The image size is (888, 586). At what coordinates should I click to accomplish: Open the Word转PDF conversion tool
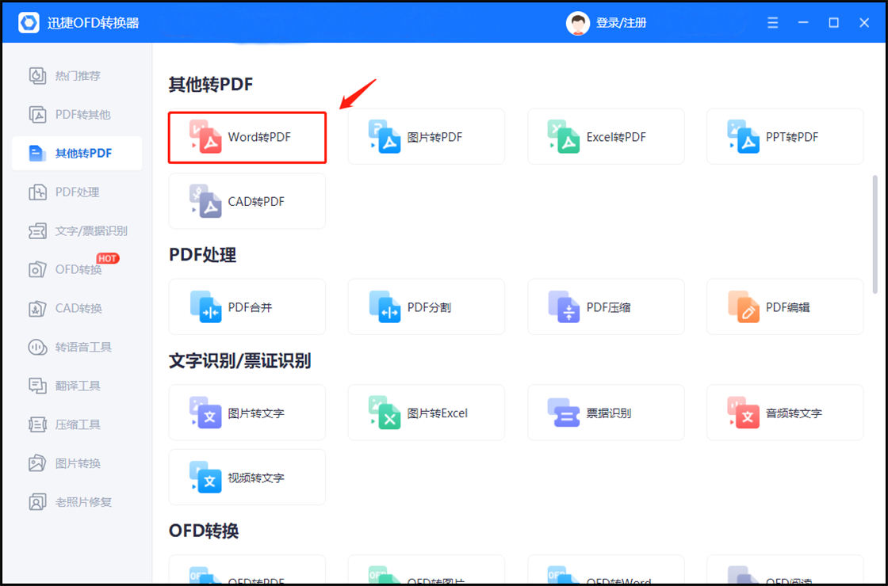coord(247,138)
